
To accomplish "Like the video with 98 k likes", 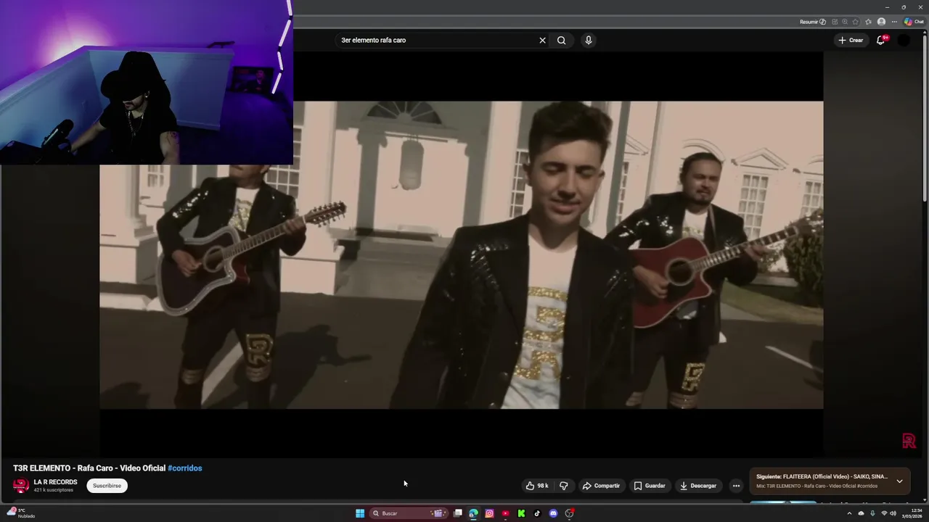I will tap(537, 486).
